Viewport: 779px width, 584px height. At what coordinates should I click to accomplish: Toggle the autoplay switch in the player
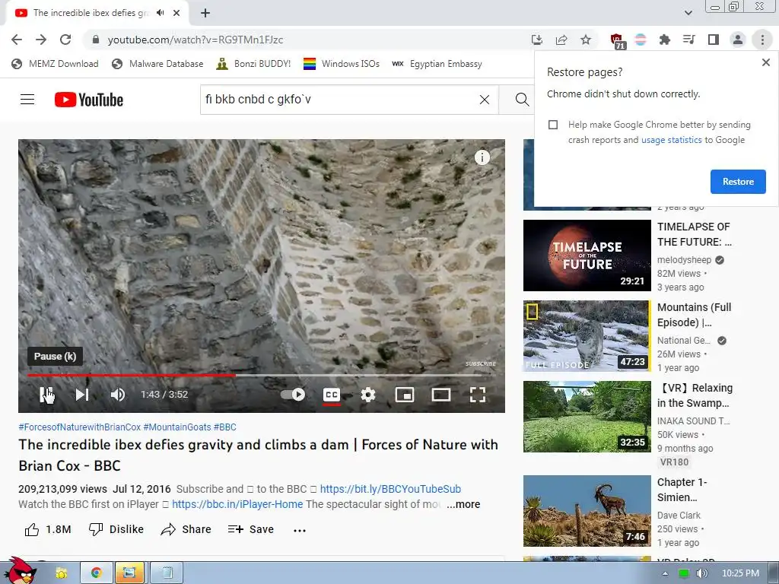293,395
